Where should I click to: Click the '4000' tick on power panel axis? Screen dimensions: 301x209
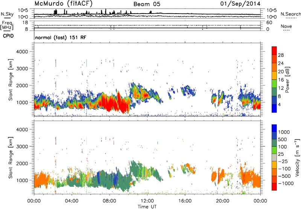(x=22, y=52)
